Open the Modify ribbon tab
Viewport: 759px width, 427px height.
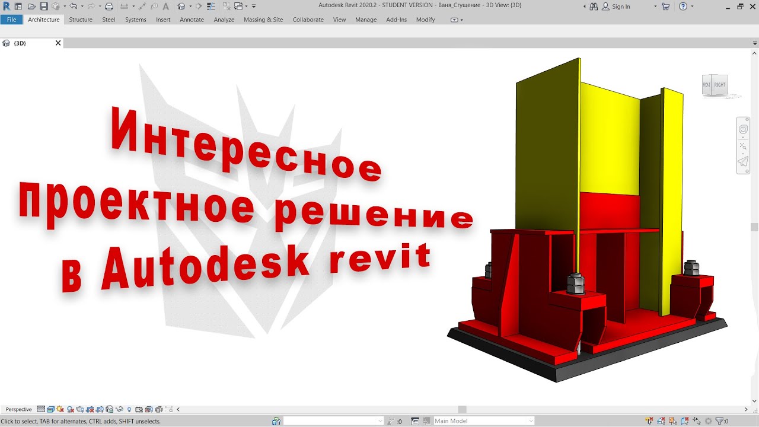(425, 20)
